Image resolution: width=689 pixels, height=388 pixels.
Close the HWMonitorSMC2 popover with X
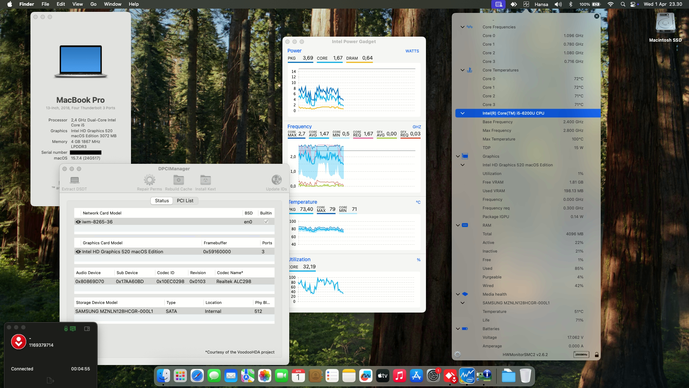click(x=597, y=16)
